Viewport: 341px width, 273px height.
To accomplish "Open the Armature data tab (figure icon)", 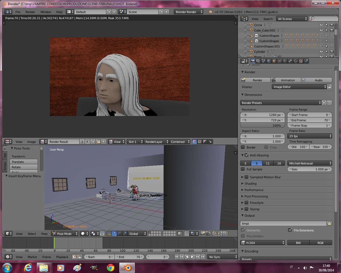I will point(285,61).
